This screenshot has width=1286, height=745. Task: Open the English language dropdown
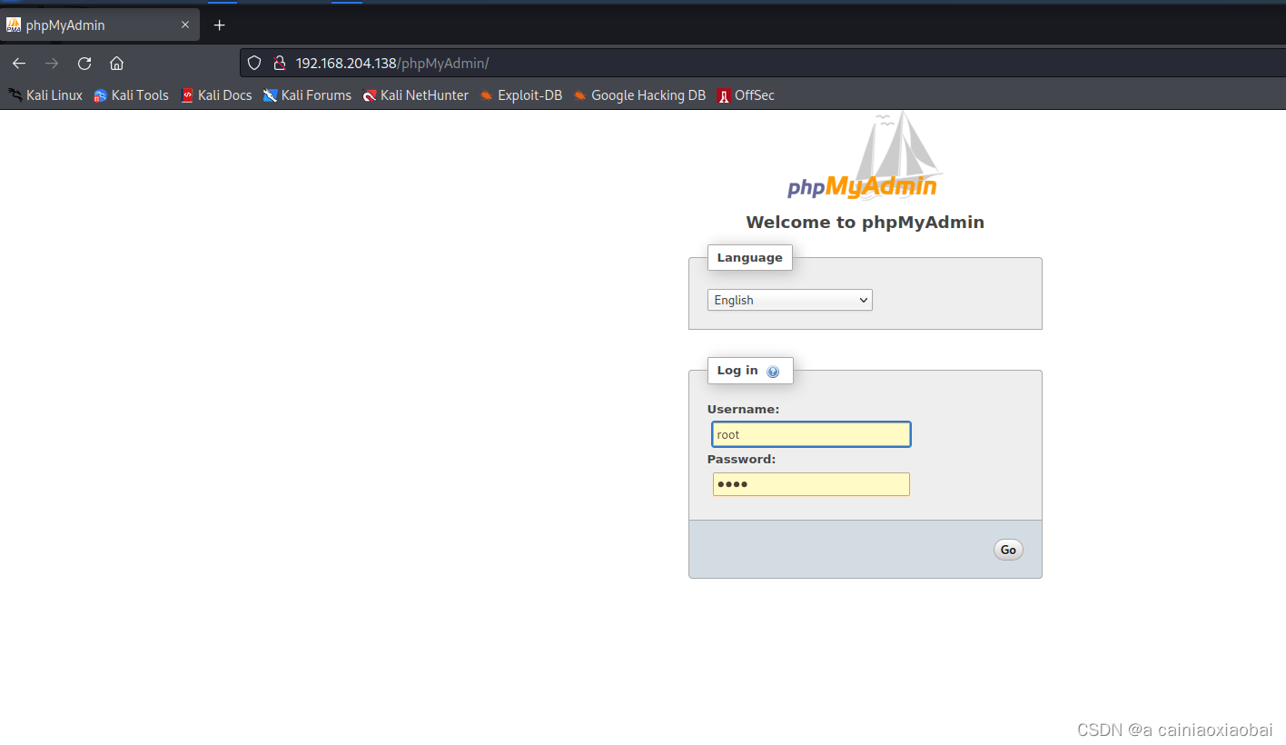[x=790, y=300]
